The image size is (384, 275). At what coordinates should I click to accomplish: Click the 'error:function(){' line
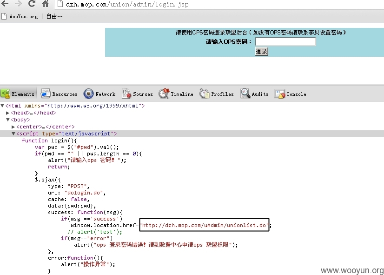tap(75, 258)
